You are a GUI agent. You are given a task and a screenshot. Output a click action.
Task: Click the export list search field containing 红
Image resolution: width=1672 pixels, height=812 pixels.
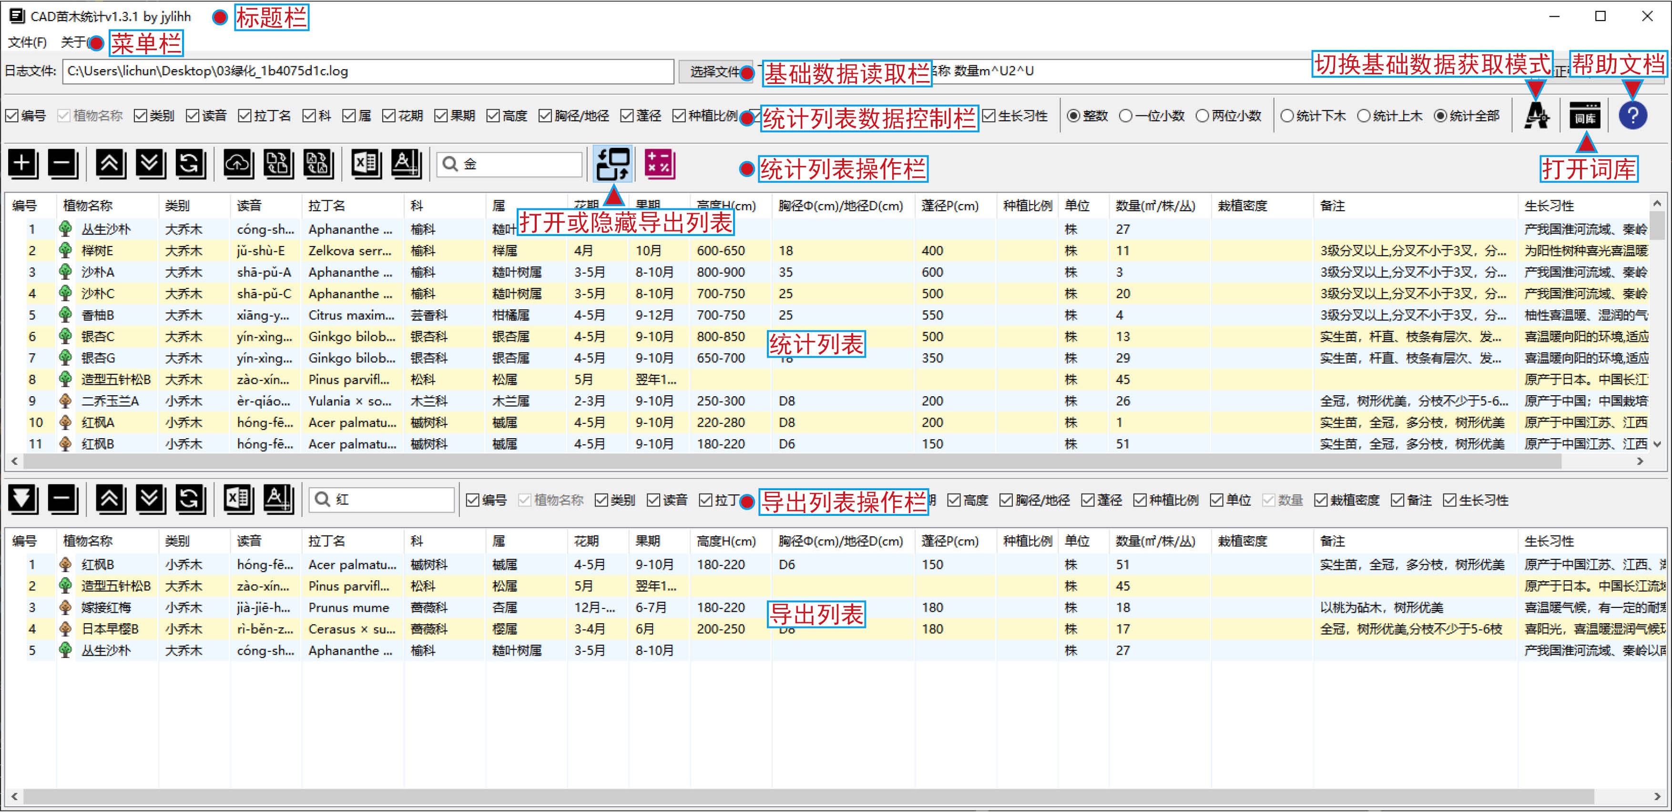(382, 499)
